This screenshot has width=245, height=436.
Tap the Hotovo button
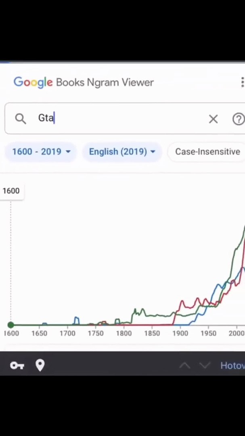pos(232,365)
